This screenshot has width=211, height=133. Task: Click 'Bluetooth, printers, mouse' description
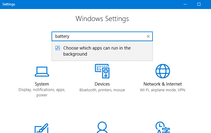click(102, 90)
